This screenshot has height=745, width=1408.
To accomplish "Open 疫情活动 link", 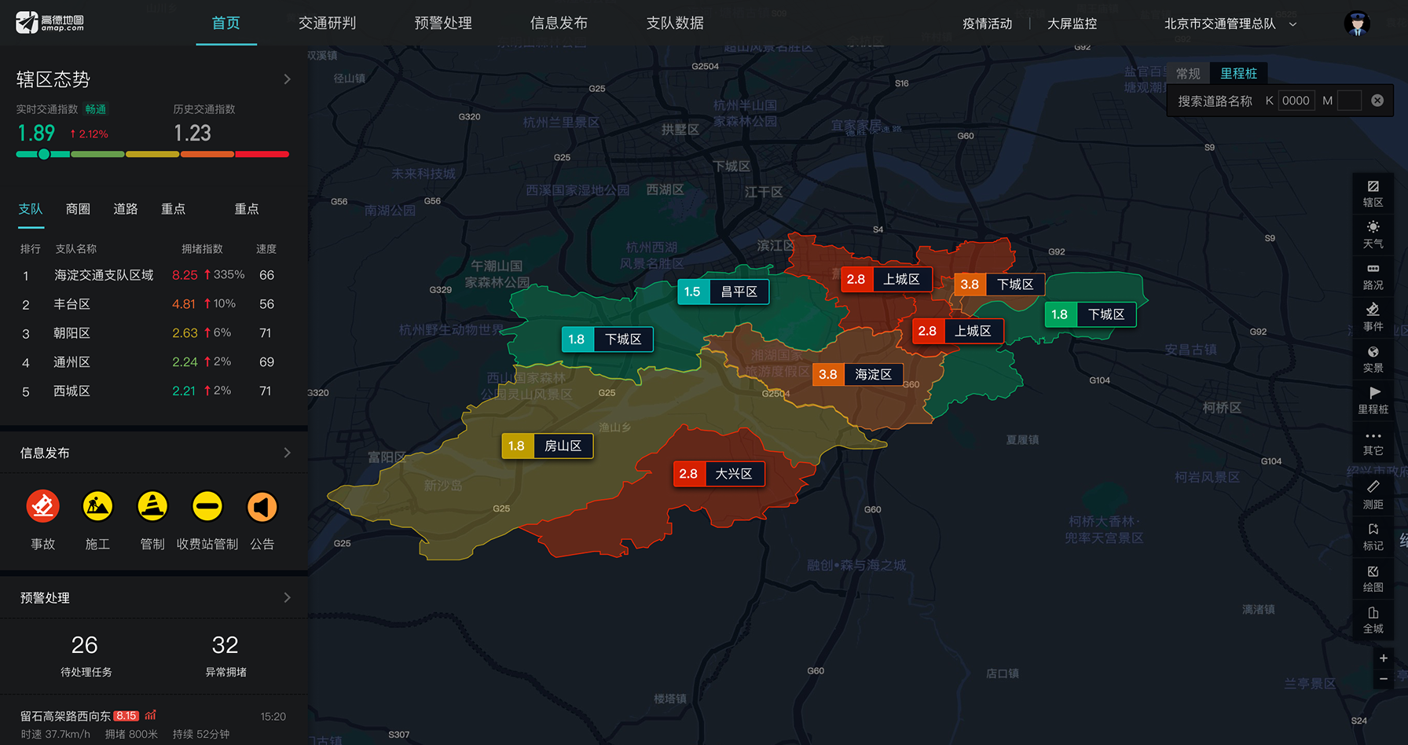I will (x=988, y=24).
